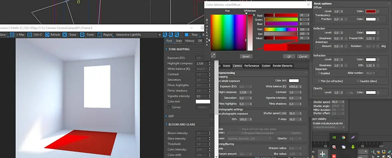Open the Windows Security shield tray icon
This screenshot has width=392, height=158.
(x=334, y=147)
